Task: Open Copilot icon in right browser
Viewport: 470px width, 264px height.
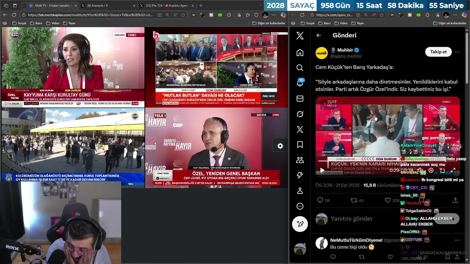Action: tap(465, 15)
